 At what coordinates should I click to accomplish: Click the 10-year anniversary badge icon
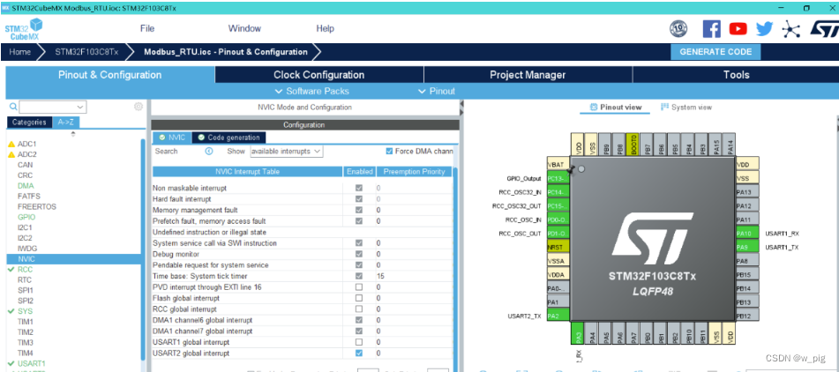pos(678,29)
